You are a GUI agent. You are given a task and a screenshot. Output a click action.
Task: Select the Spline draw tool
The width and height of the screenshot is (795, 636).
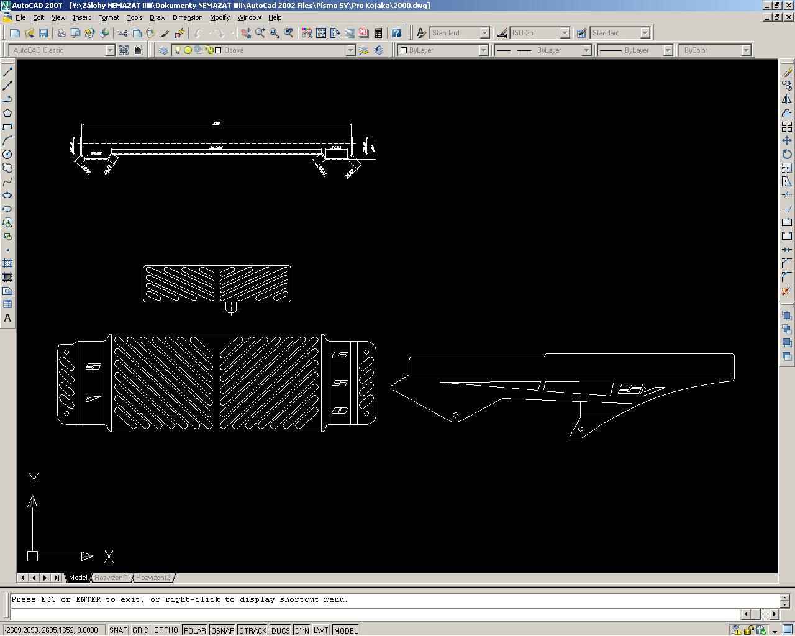pos(7,181)
